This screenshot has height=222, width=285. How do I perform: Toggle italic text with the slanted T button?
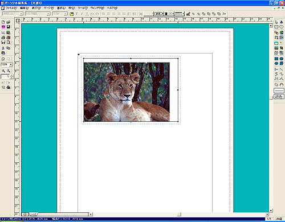(82, 14)
